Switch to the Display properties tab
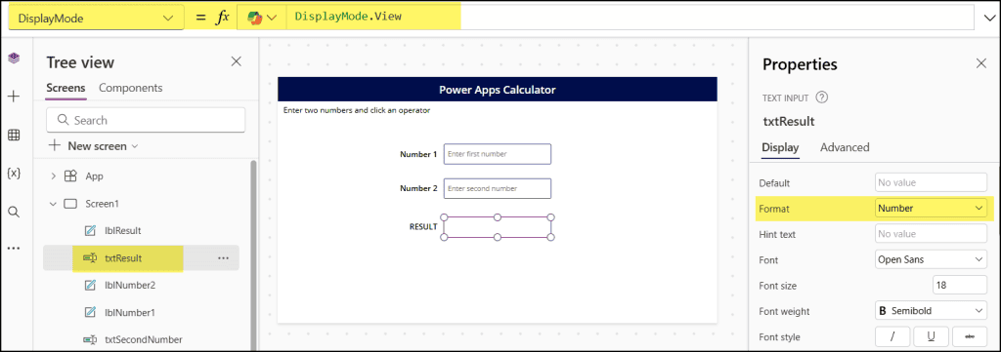Screen dimensions: 1001x352 pyautogui.click(x=780, y=147)
